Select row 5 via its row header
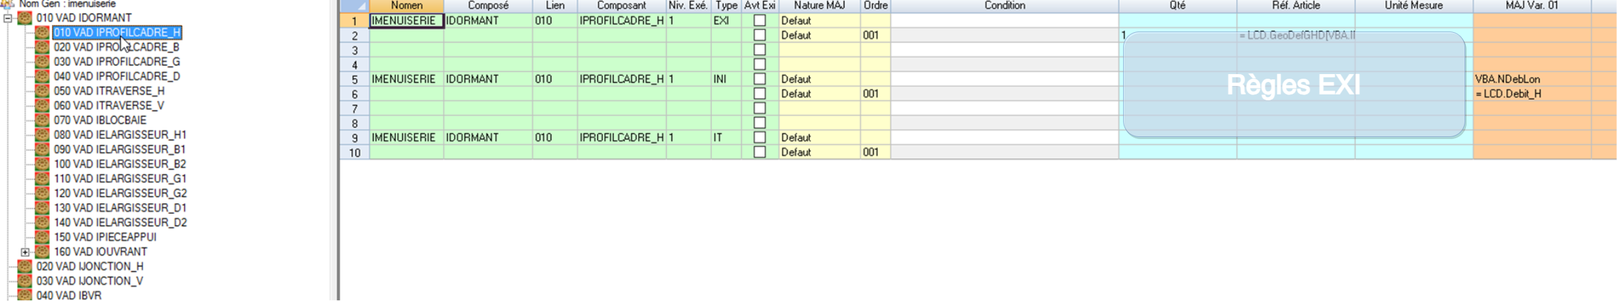Image resolution: width=1617 pixels, height=301 pixels. click(355, 79)
